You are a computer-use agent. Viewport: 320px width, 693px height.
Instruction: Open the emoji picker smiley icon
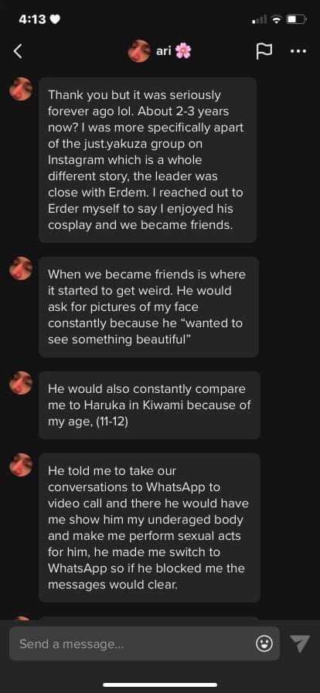[x=264, y=643]
